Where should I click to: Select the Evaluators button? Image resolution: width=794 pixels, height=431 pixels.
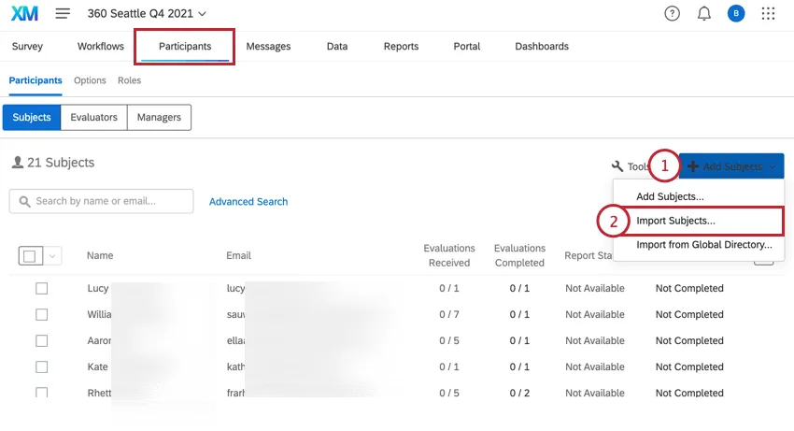(93, 118)
